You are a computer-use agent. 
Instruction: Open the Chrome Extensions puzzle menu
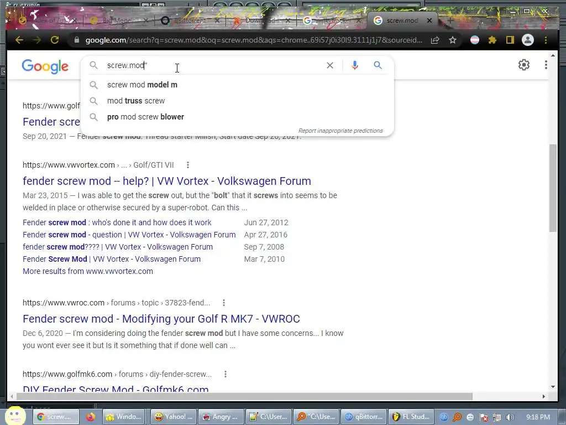[x=492, y=40]
